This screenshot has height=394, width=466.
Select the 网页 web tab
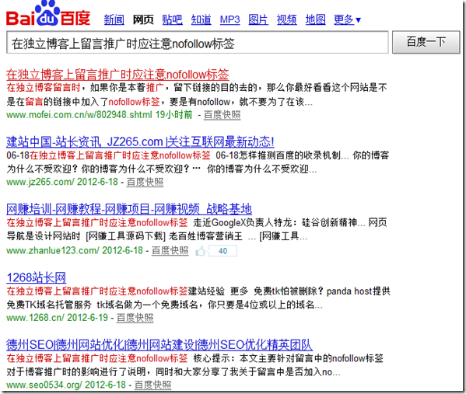click(x=143, y=19)
